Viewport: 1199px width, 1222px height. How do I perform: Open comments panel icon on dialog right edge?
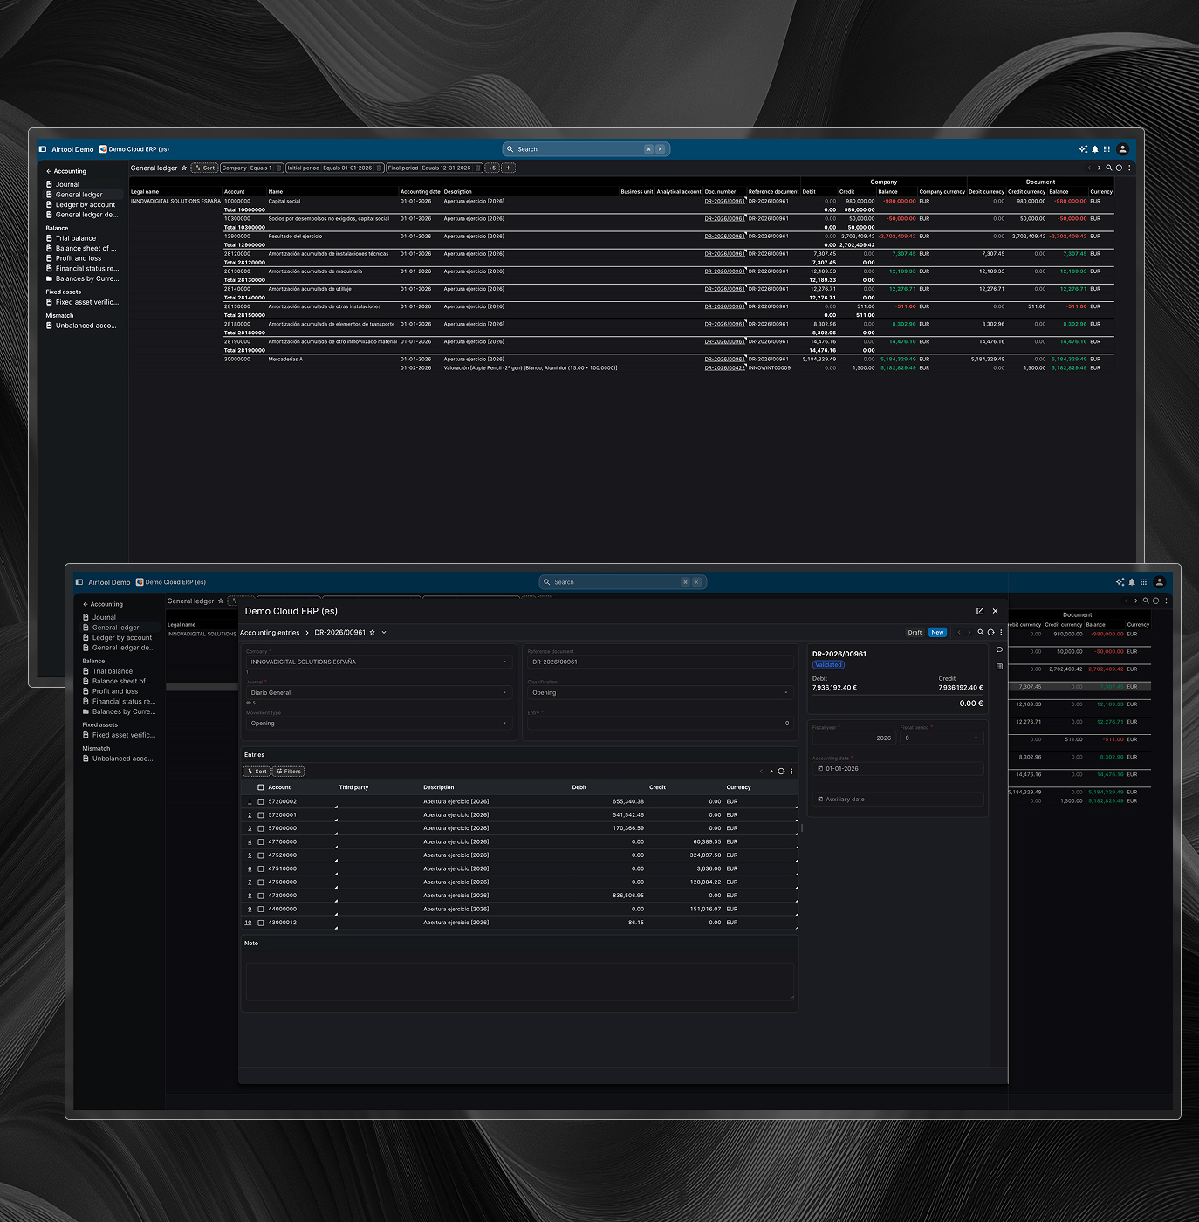pos(999,650)
